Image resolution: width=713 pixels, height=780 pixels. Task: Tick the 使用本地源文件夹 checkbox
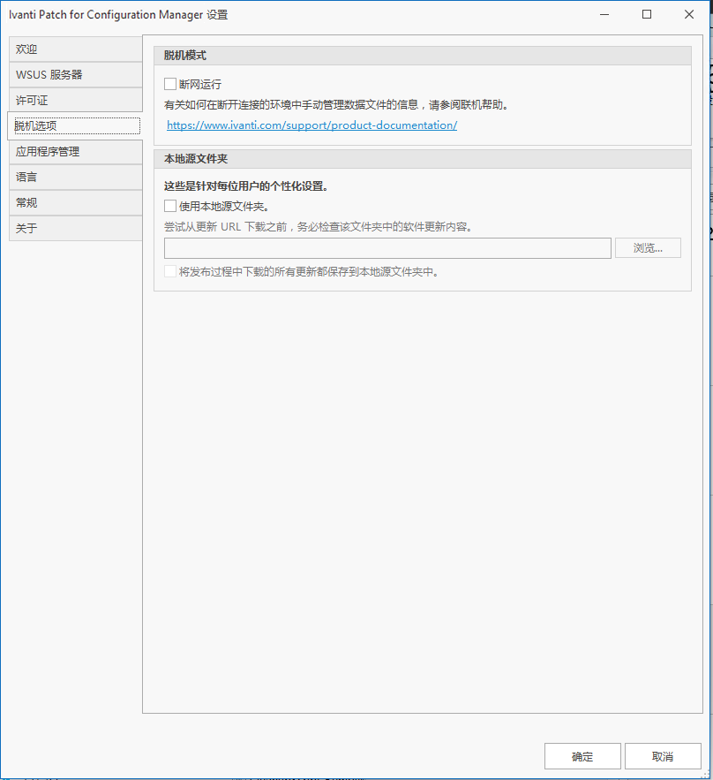point(170,206)
